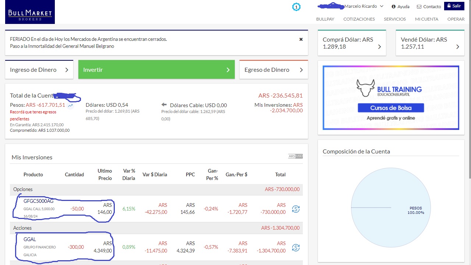Click Comprometido ARS 1.037.000,00 text
The width and height of the screenshot is (471, 265).
click(40, 130)
